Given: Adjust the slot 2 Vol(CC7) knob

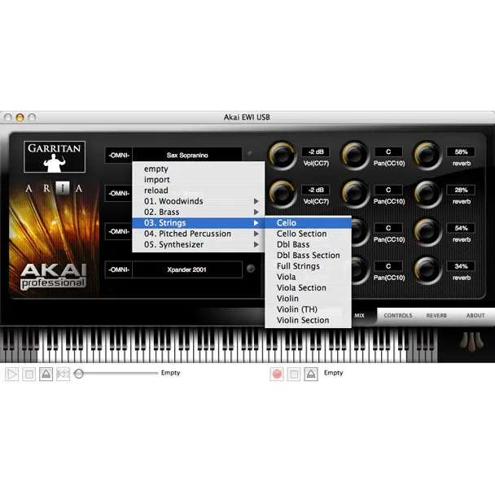Looking at the screenshot, I should point(282,194).
